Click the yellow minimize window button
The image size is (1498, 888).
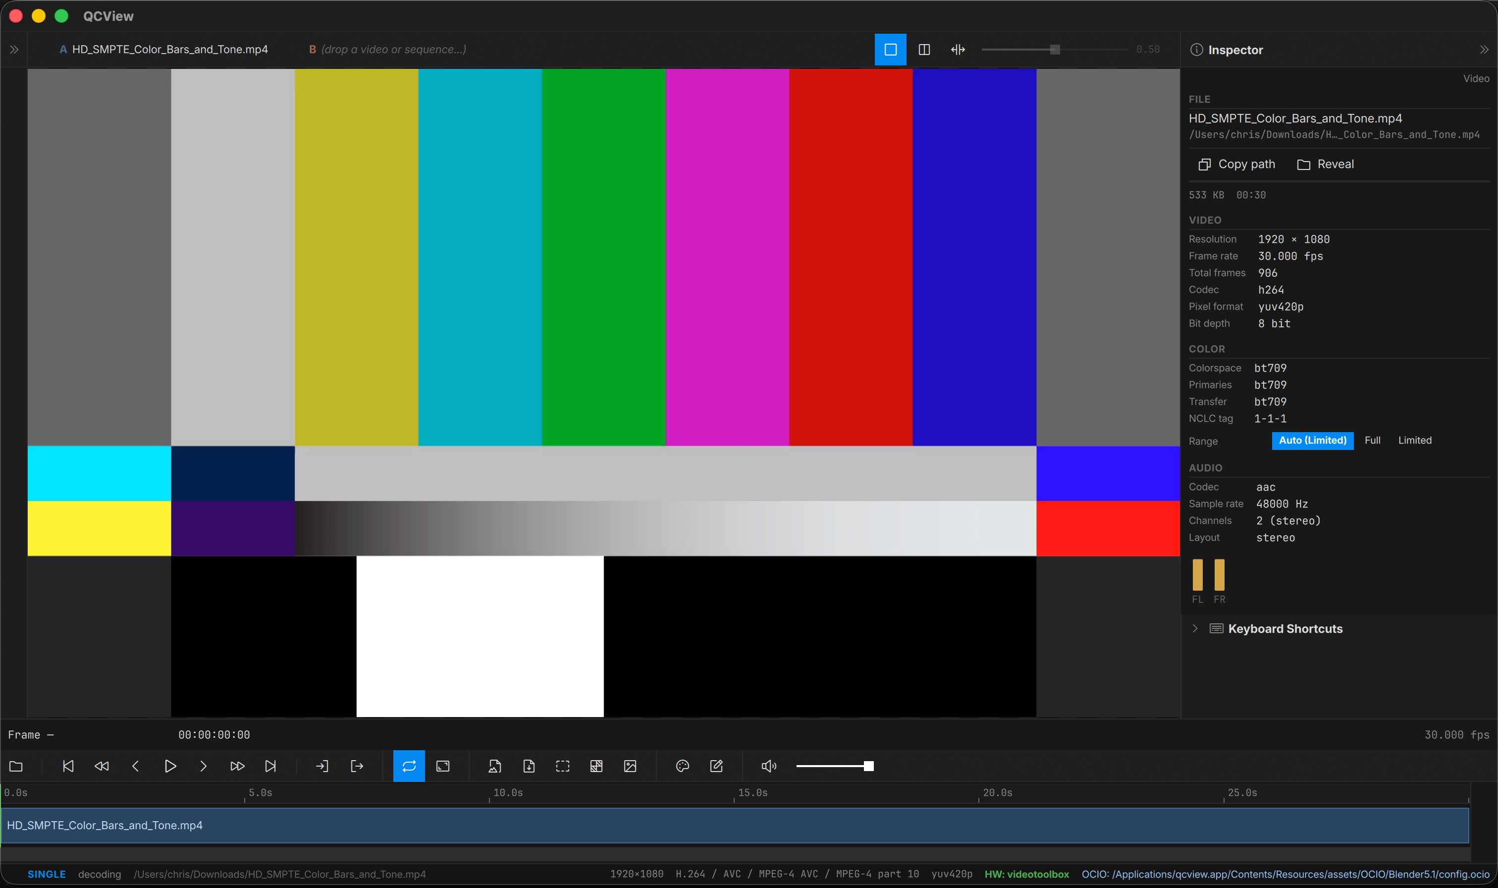pos(39,16)
